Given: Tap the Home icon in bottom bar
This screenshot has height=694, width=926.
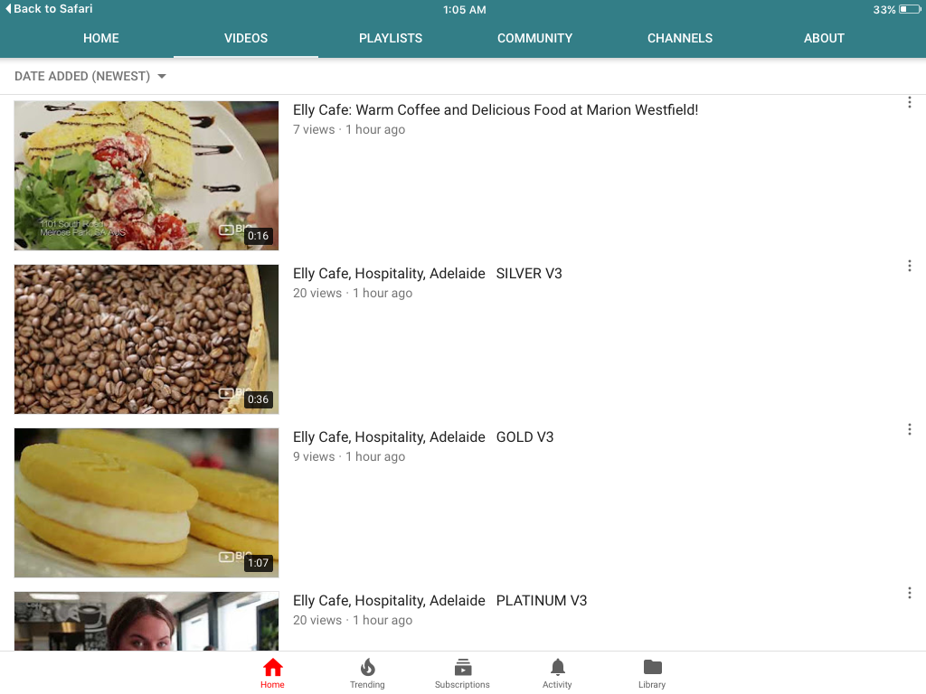Looking at the screenshot, I should (x=272, y=668).
